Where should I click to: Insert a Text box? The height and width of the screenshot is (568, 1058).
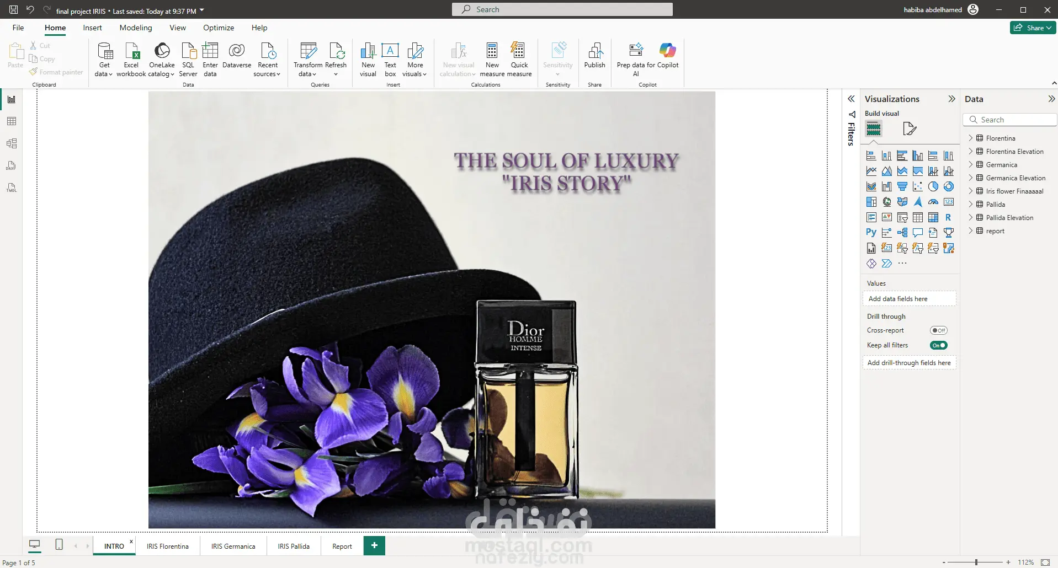[390, 60]
